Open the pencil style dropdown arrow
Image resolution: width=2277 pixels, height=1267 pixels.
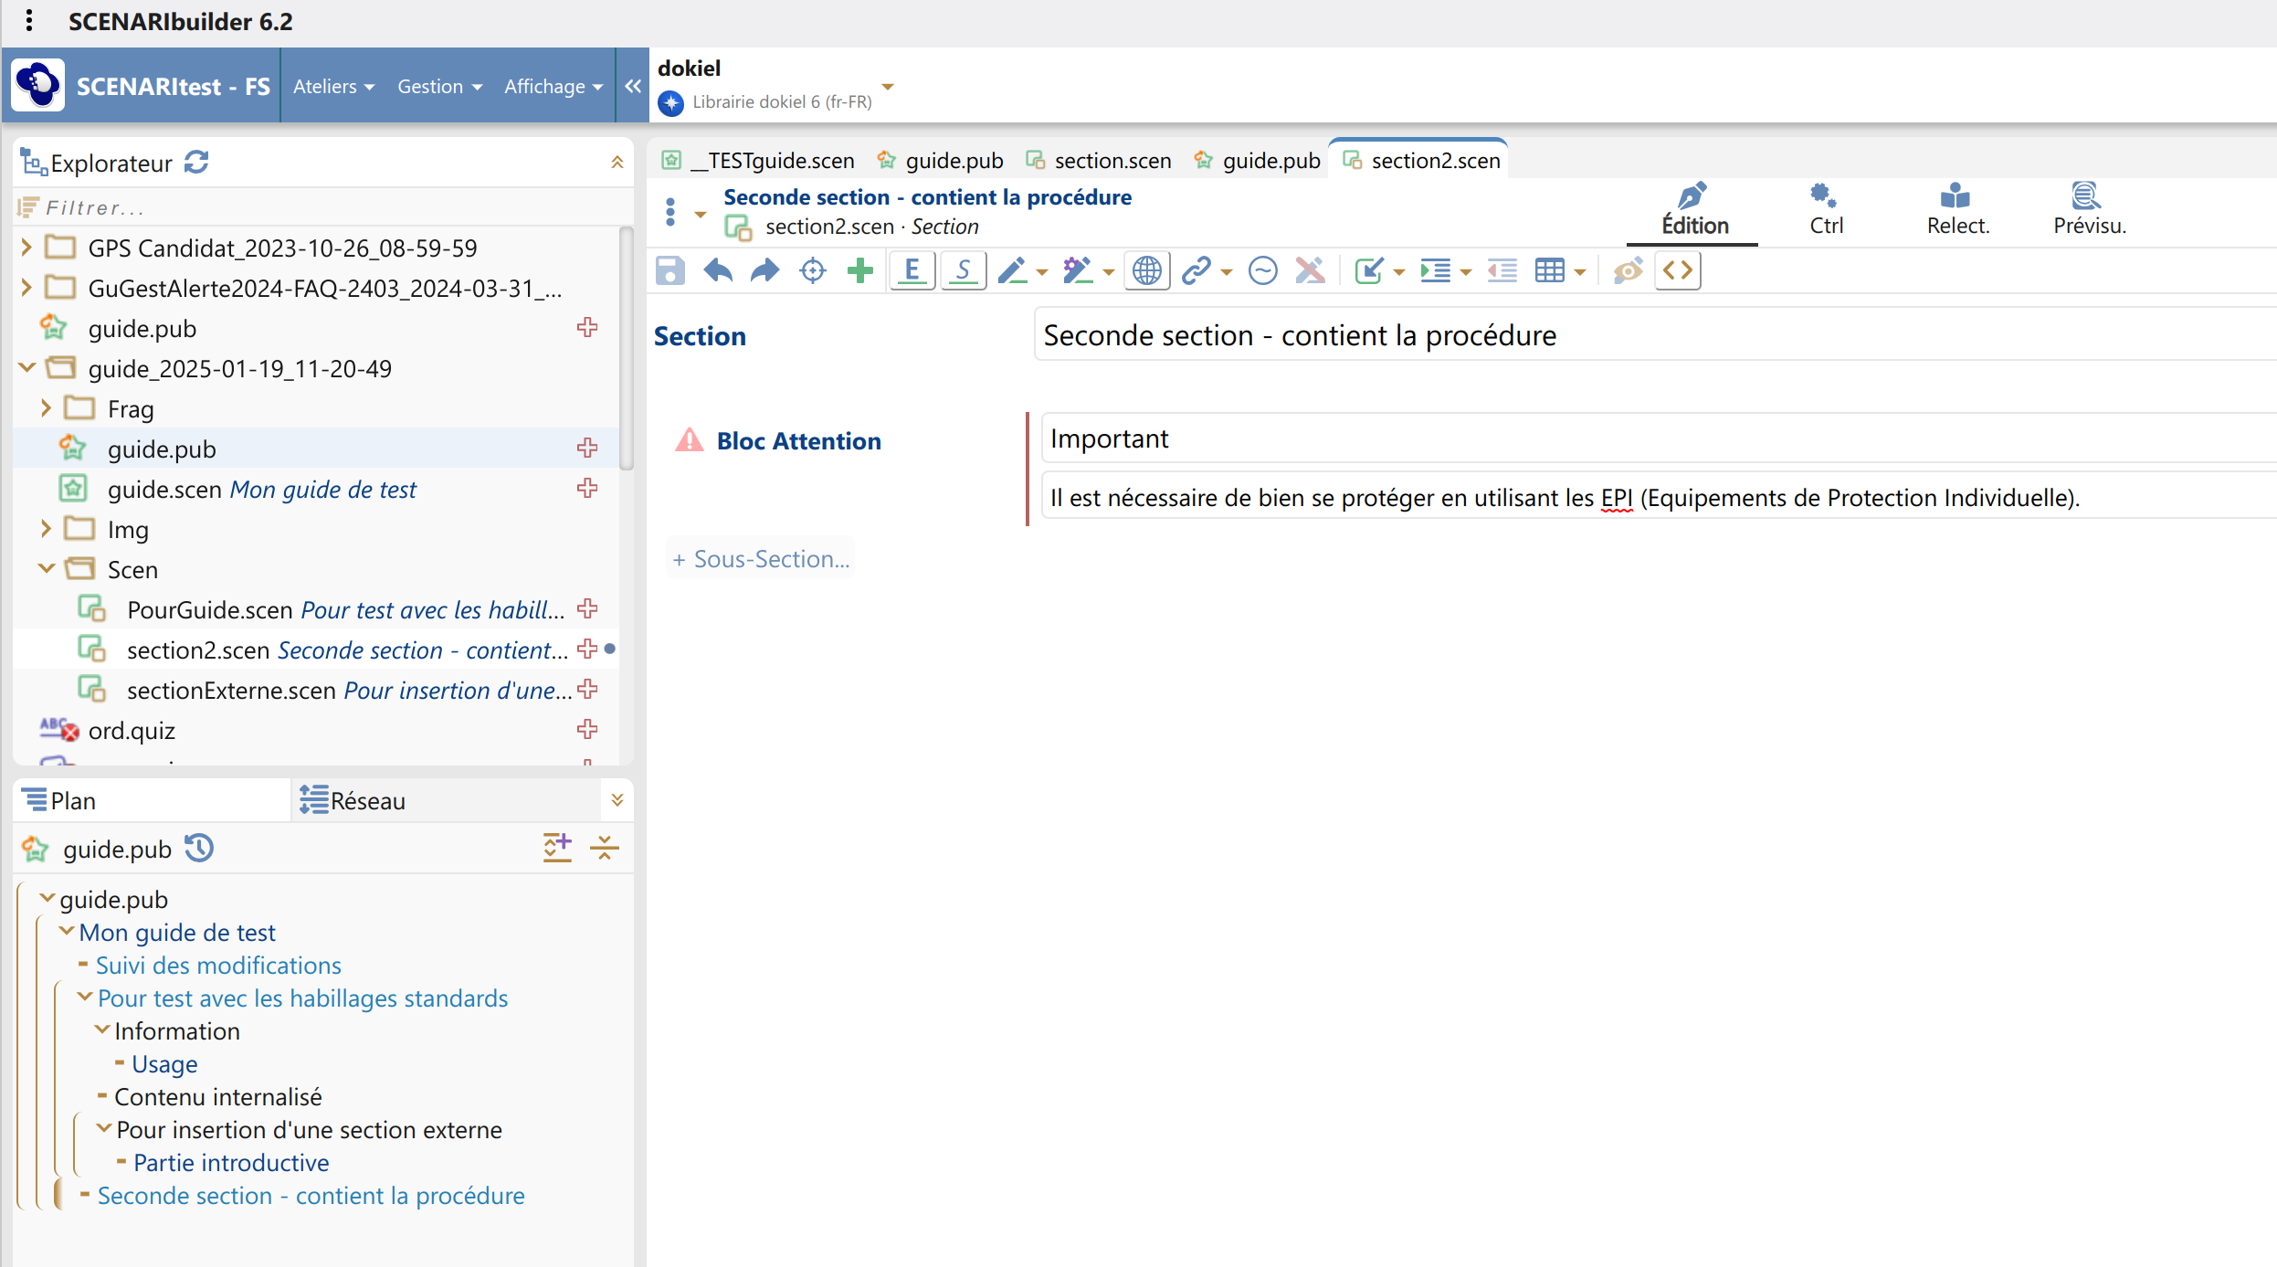tap(1041, 273)
